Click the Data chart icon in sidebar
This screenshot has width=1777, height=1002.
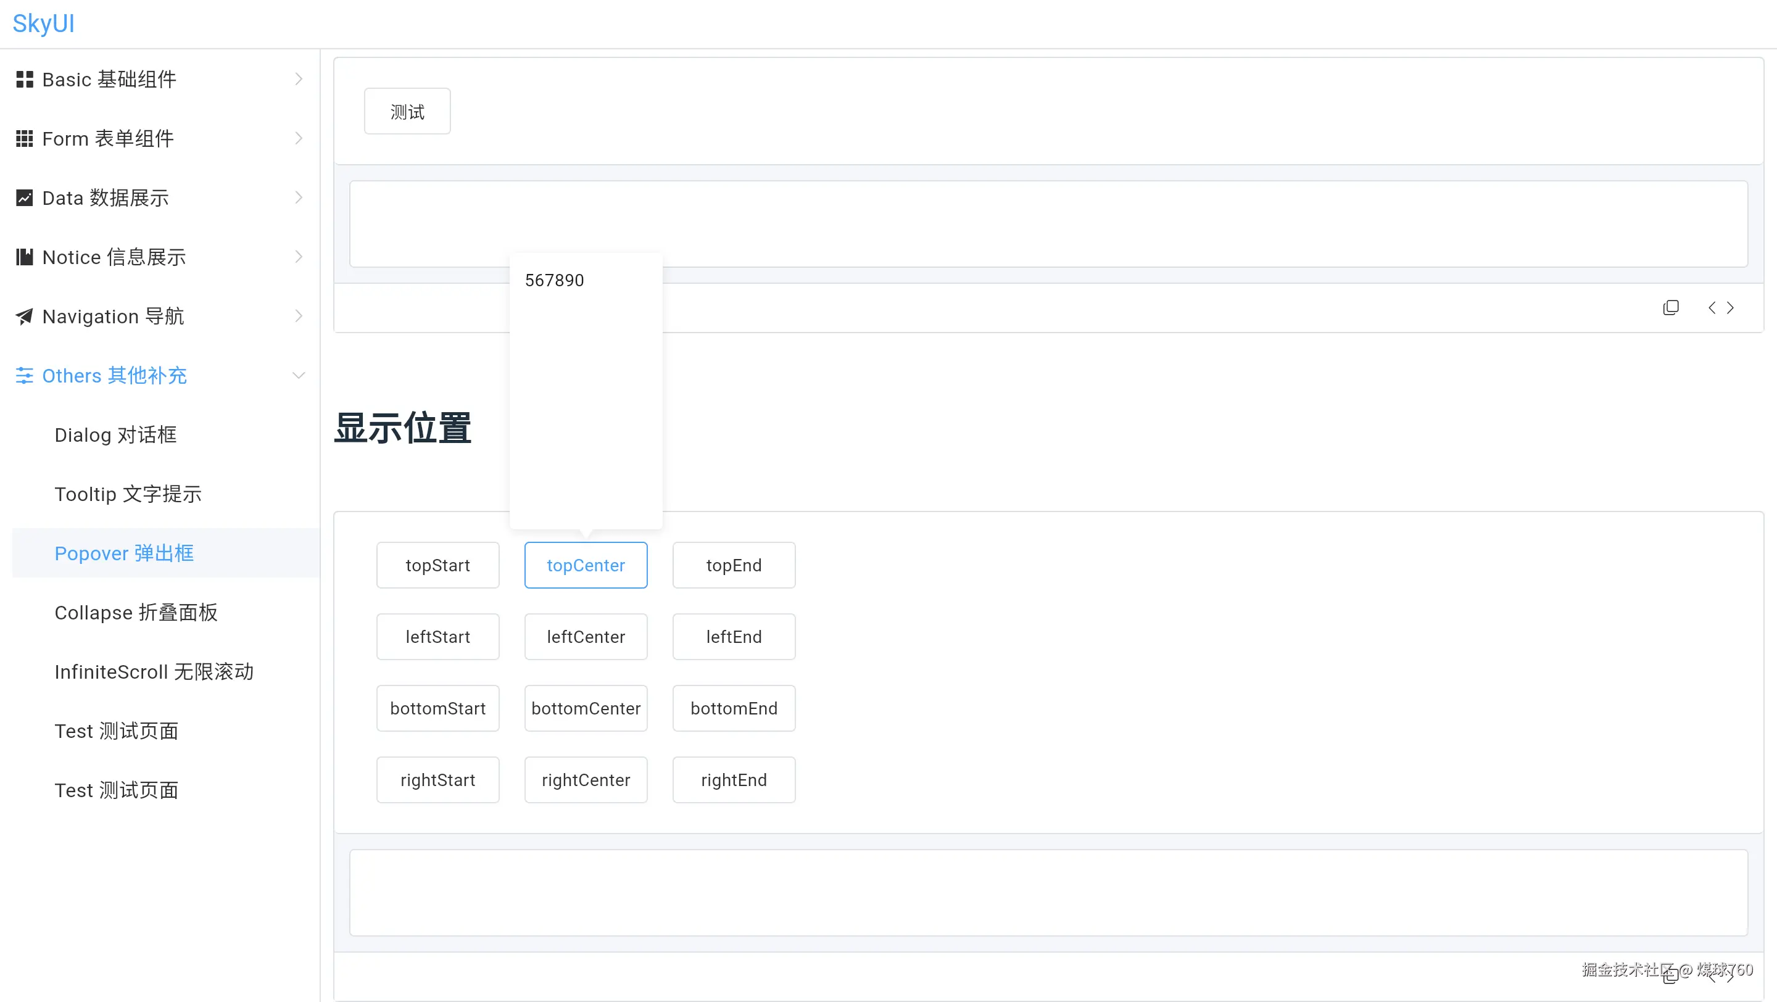[x=25, y=198]
